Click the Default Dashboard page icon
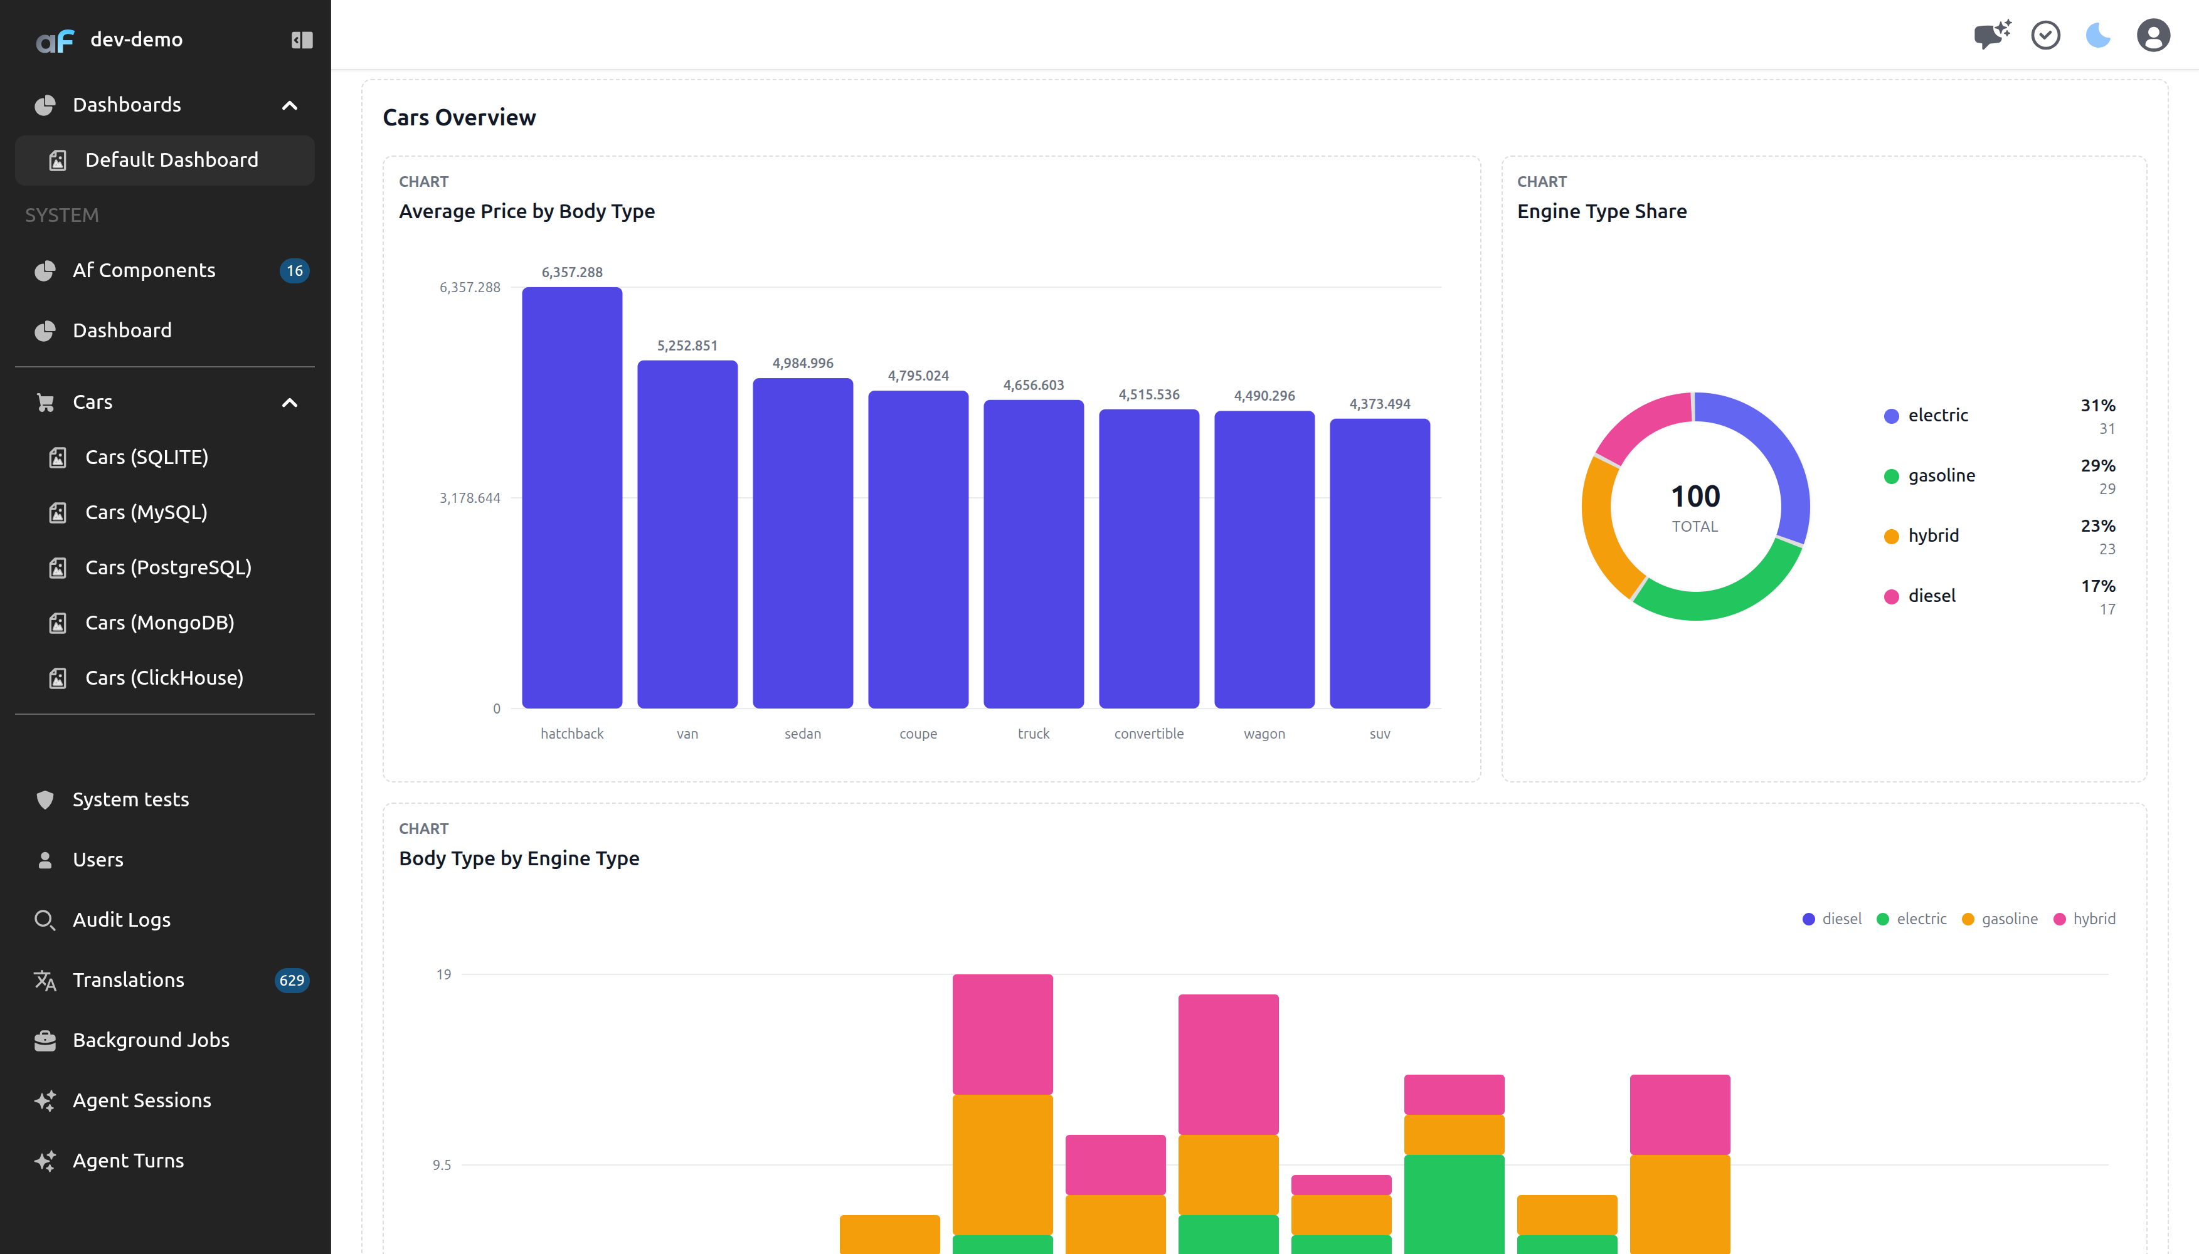2199x1254 pixels. coord(58,160)
